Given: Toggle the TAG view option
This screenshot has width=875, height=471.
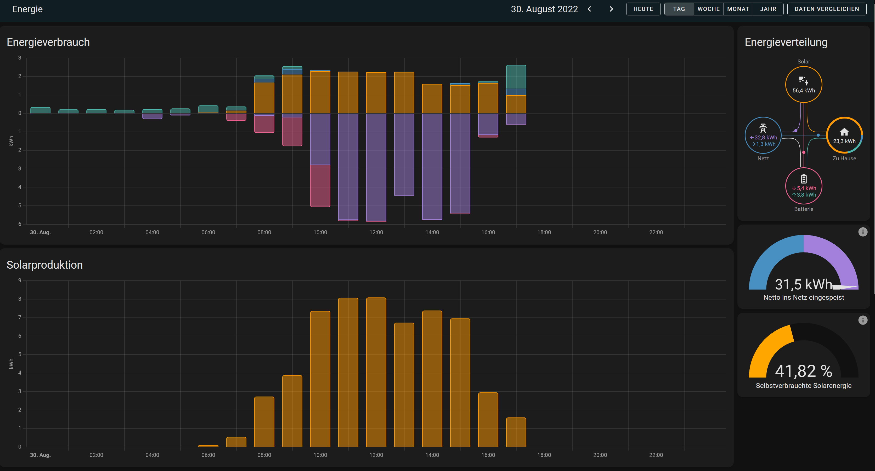Looking at the screenshot, I should [x=679, y=9].
